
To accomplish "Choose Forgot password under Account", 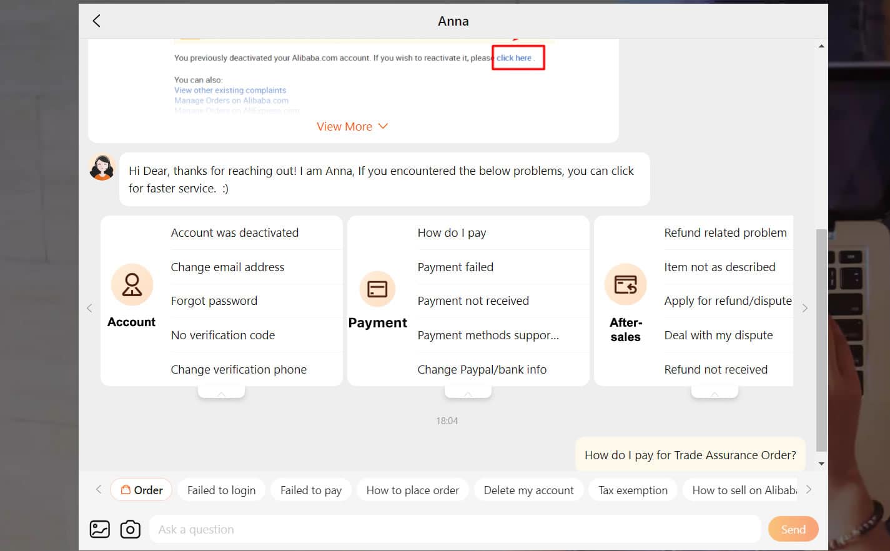I will click(x=214, y=300).
